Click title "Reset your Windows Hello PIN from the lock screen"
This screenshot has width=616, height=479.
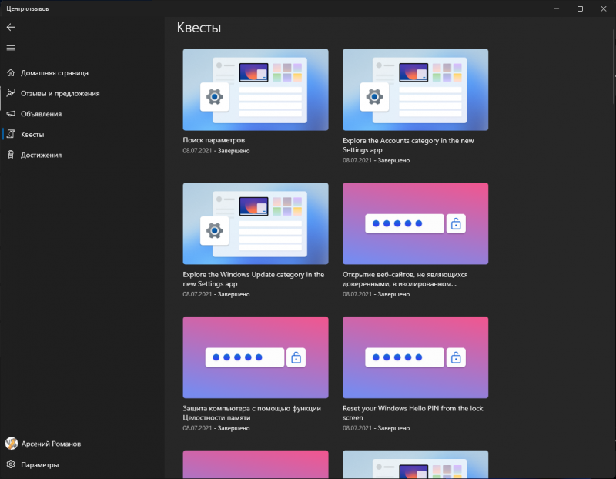pos(413,413)
